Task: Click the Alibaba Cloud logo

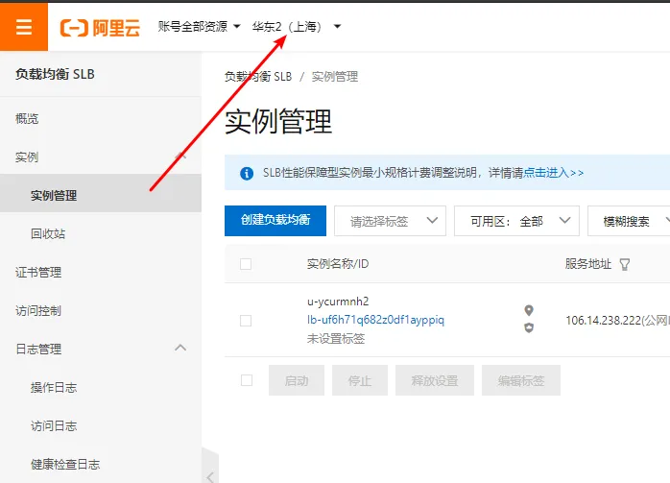Action: pyautogui.click(x=100, y=28)
